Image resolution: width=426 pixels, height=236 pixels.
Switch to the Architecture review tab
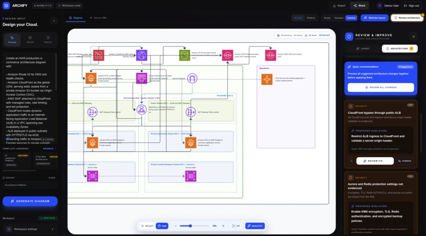pyautogui.click(x=400, y=49)
